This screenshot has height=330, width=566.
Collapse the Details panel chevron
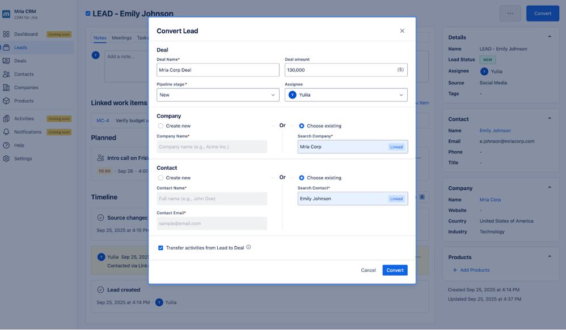click(x=550, y=37)
